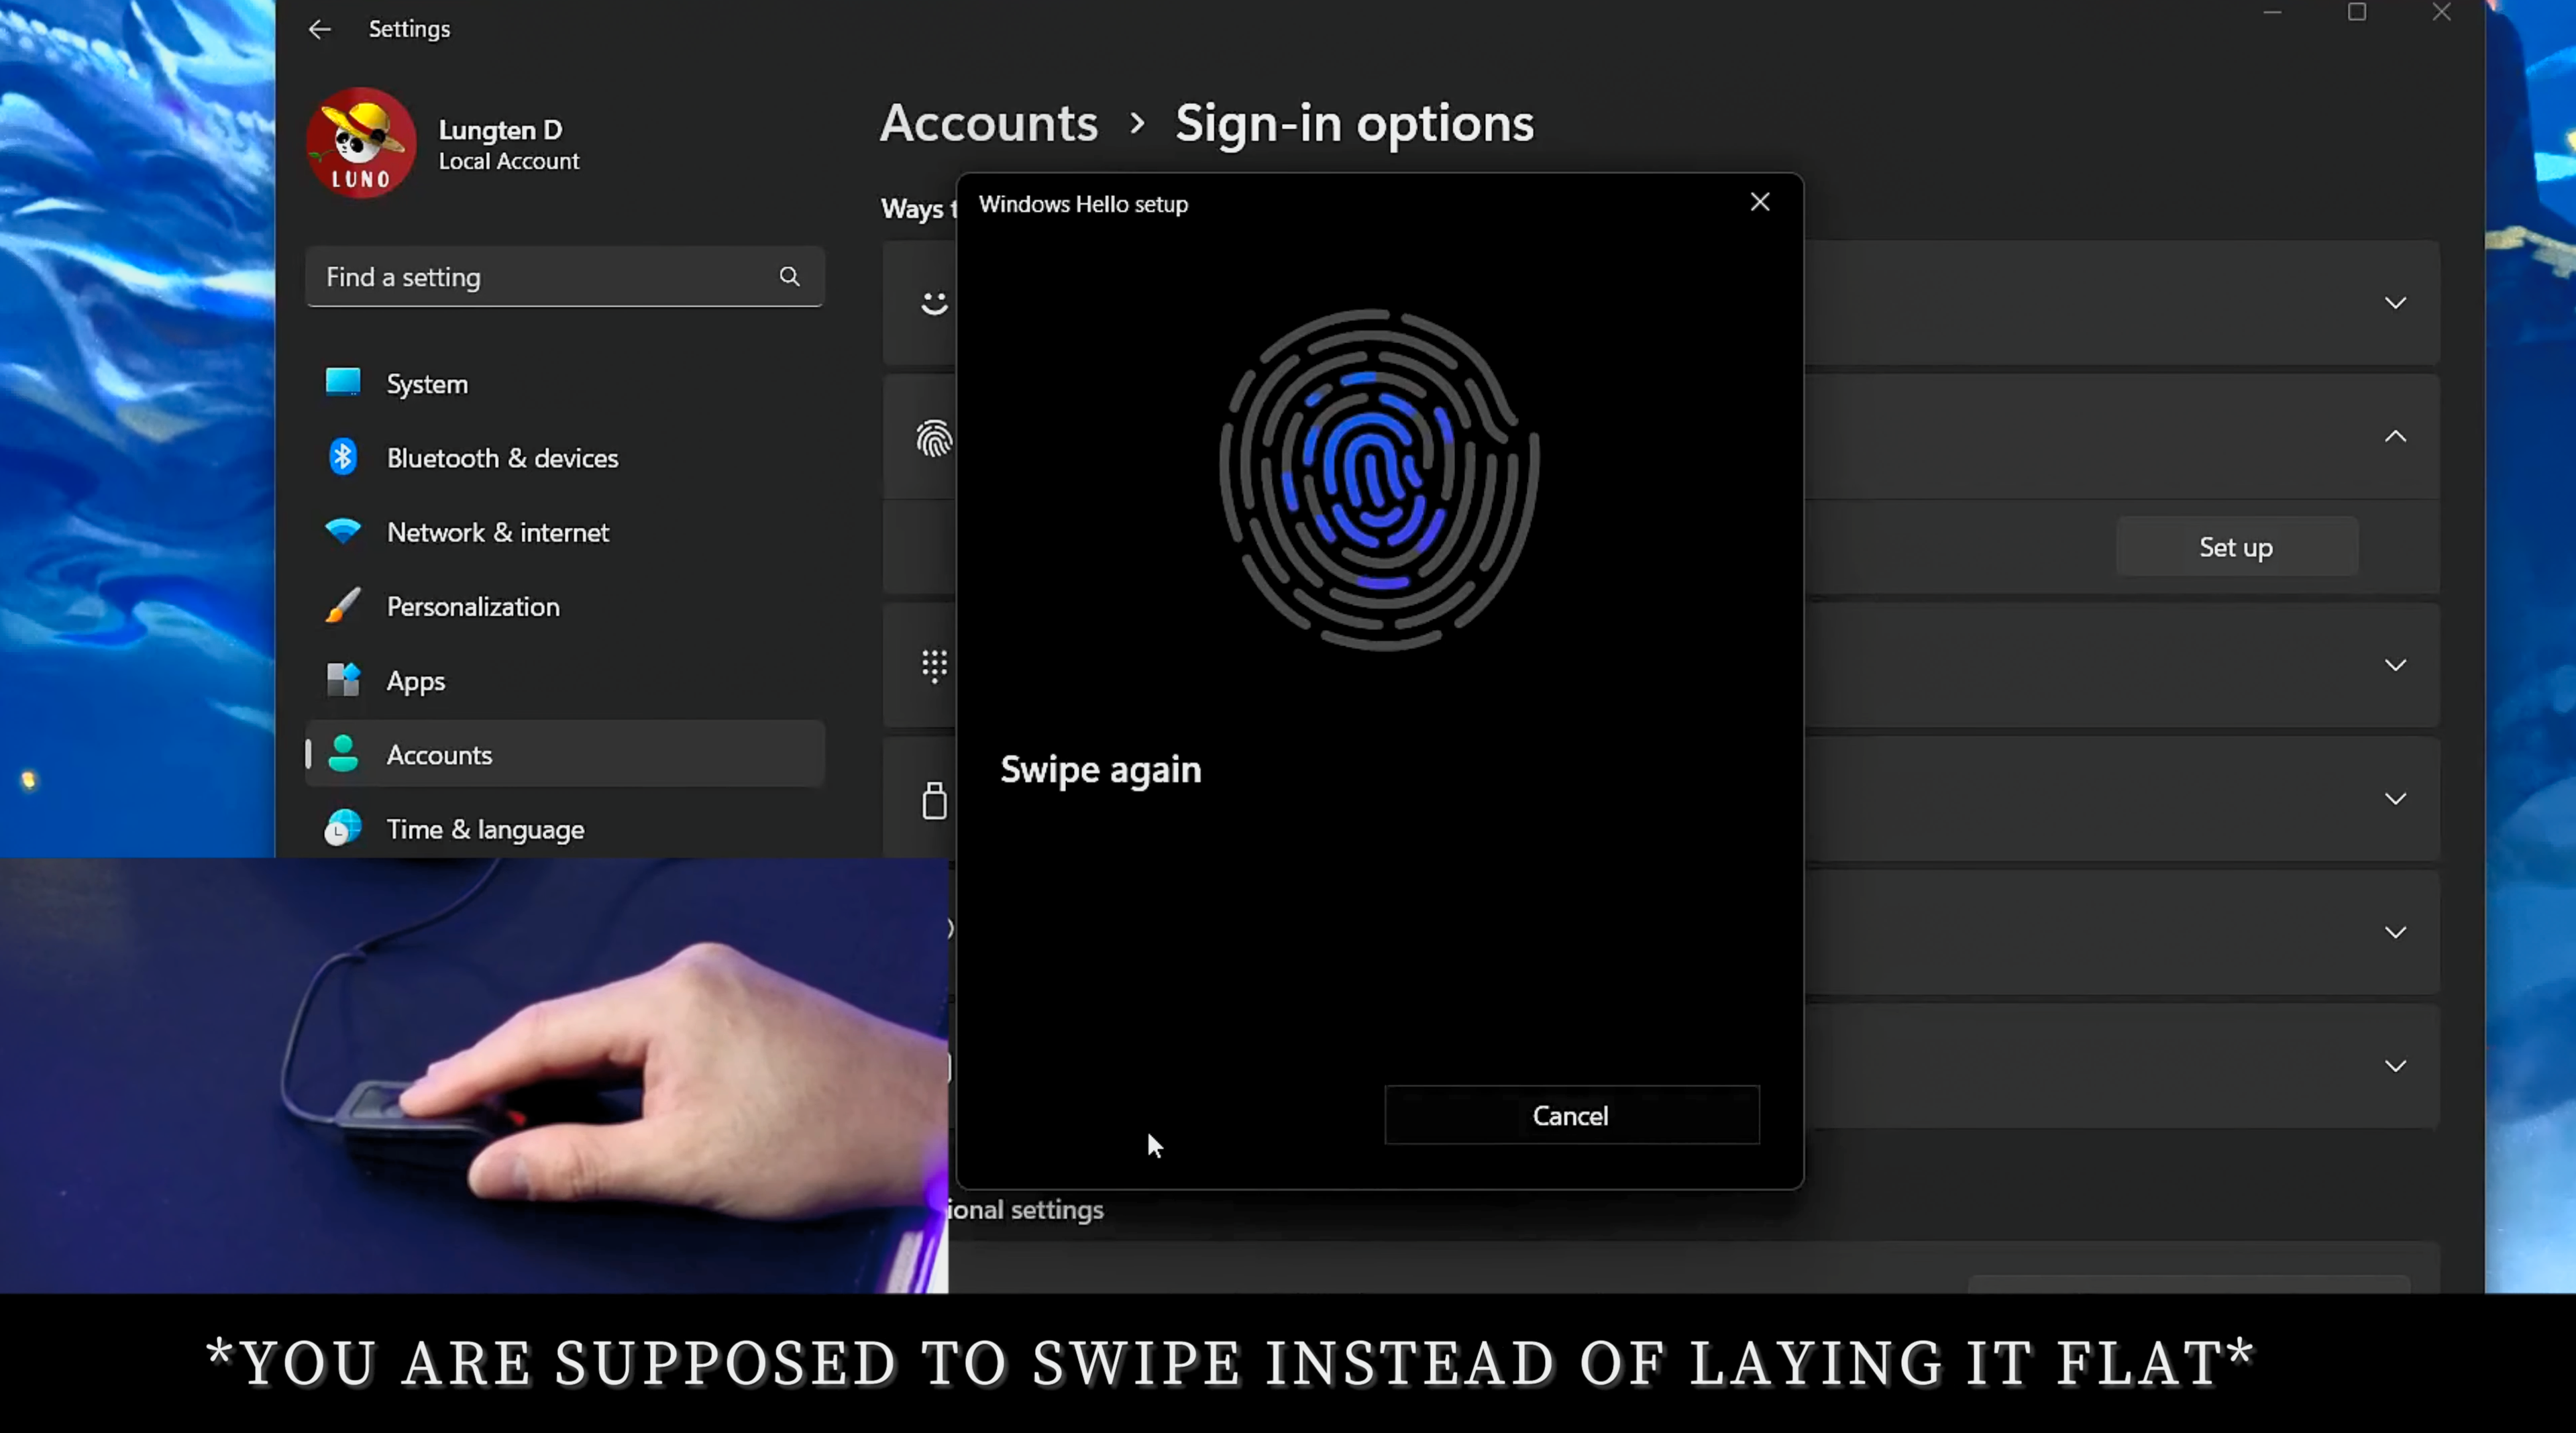Minimize the Settings window
The height and width of the screenshot is (1433, 2576).
pyautogui.click(x=2272, y=13)
